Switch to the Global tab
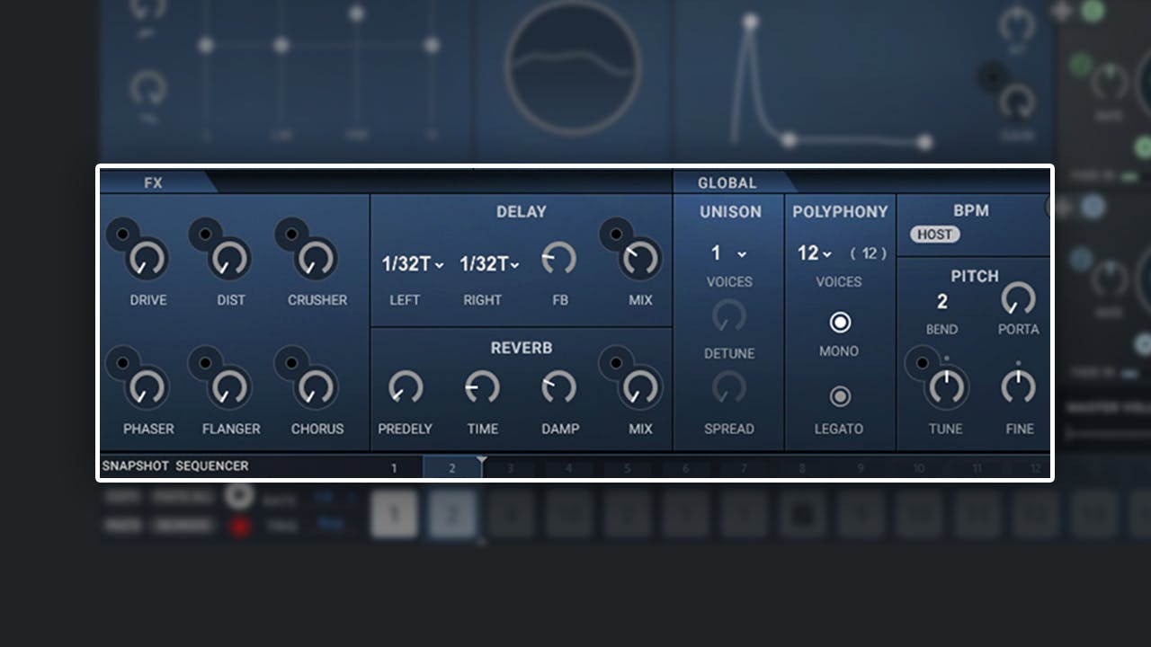 (x=727, y=182)
